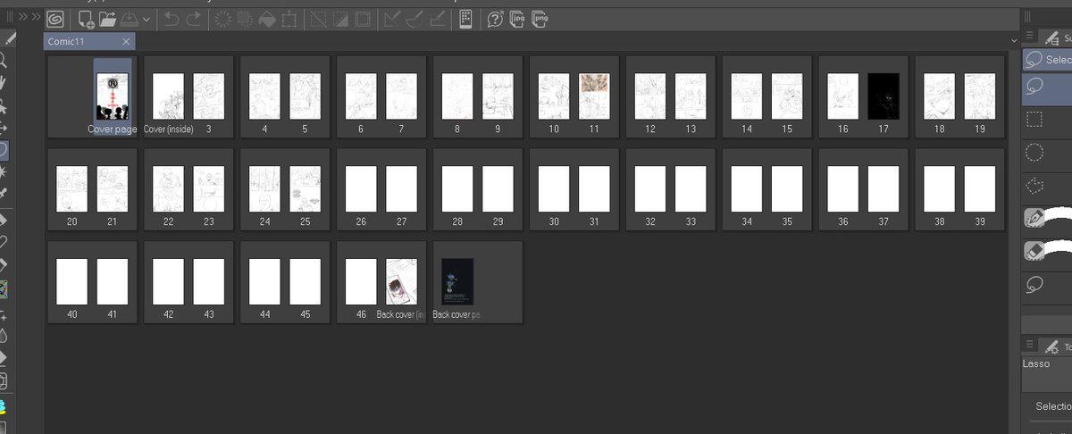This screenshot has width=1072, height=434.
Task: Toggle Snap to Special Ruler icon
Action: click(413, 19)
